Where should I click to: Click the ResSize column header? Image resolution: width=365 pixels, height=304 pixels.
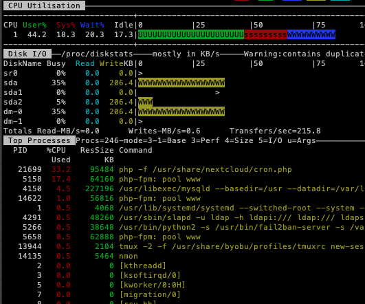pos(97,150)
